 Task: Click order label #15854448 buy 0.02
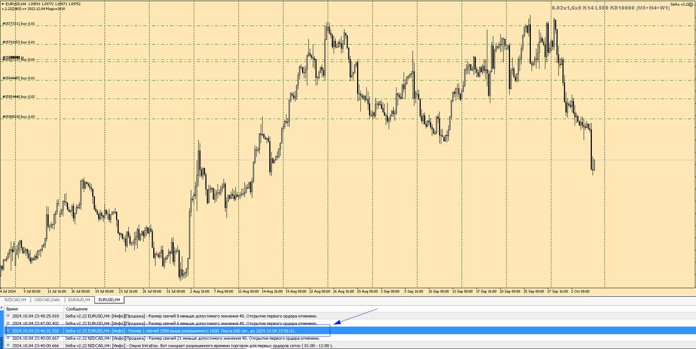[x=18, y=96]
